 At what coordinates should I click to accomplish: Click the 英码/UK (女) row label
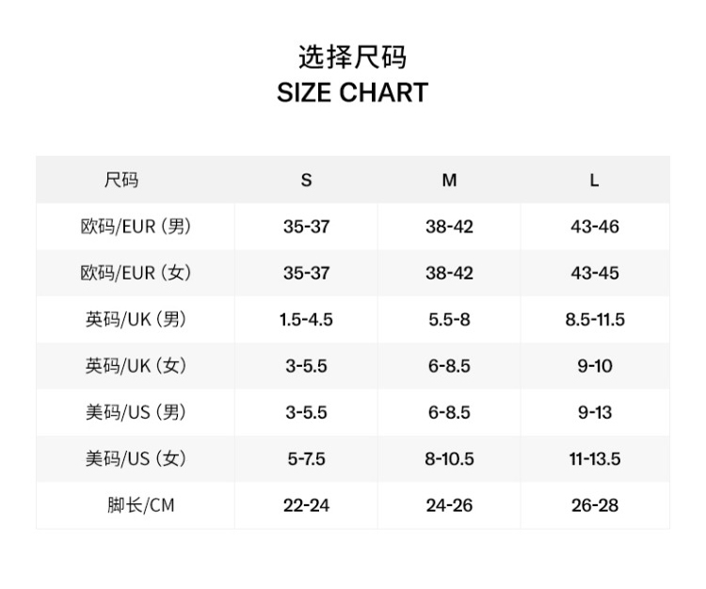click(136, 366)
